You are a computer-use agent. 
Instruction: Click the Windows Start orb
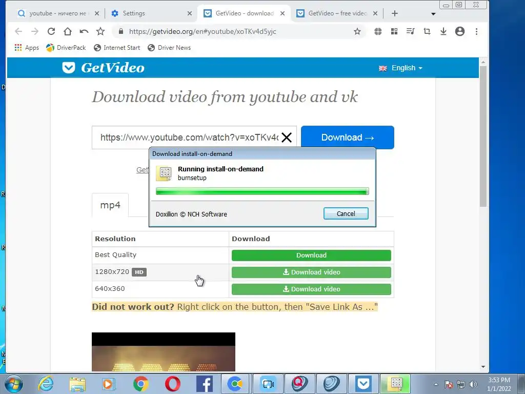point(14,384)
